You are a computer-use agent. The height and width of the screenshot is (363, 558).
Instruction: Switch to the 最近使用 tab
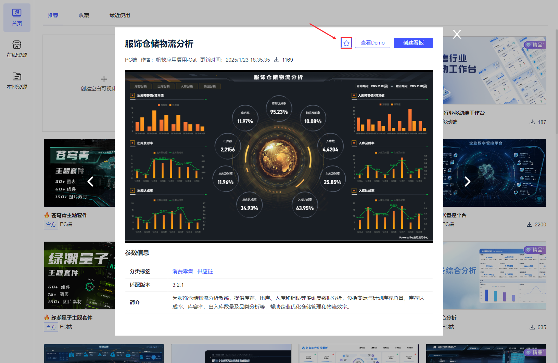pyautogui.click(x=120, y=15)
